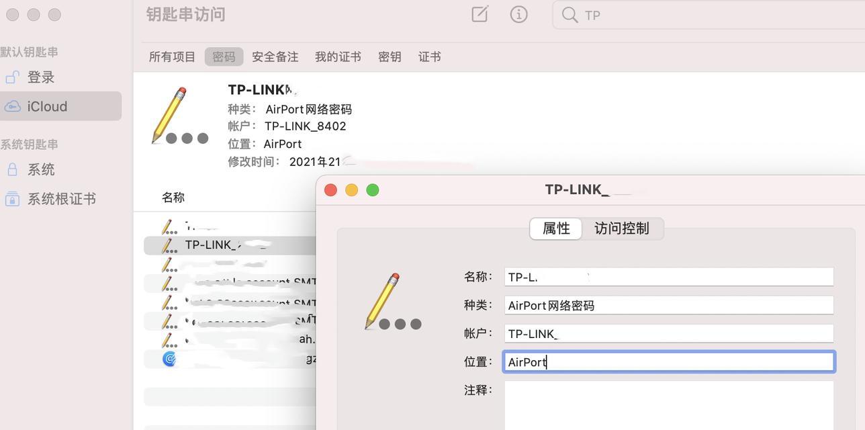Viewport: 865px width, 430px height.
Task: Select 系统根证书 keychain in sidebar
Action: 60,199
